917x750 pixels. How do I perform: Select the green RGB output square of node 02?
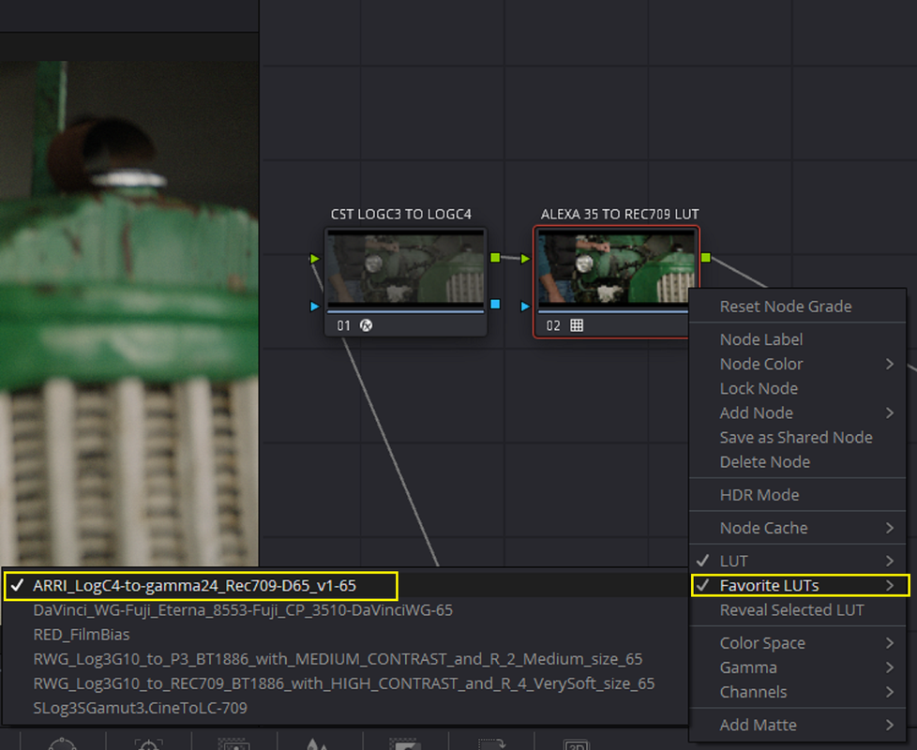click(706, 258)
